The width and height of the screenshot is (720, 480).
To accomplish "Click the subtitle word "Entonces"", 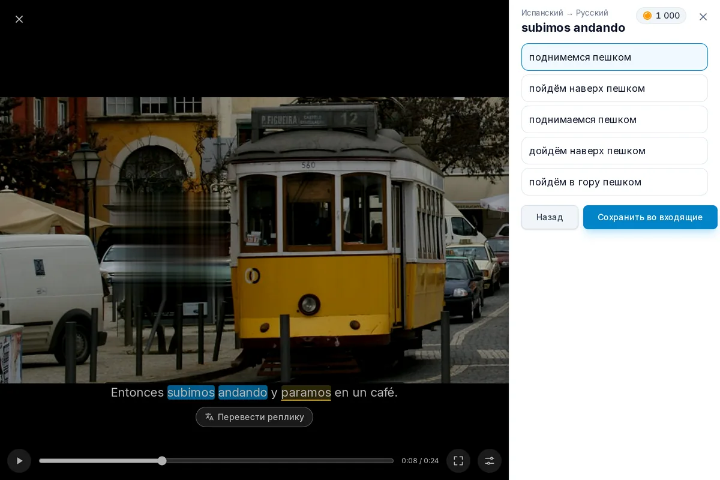I will tap(137, 392).
